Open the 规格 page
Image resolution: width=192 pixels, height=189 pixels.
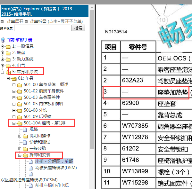(x=34, y=129)
